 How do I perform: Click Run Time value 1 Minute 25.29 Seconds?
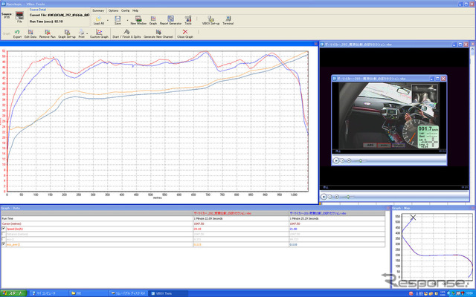click(304, 218)
